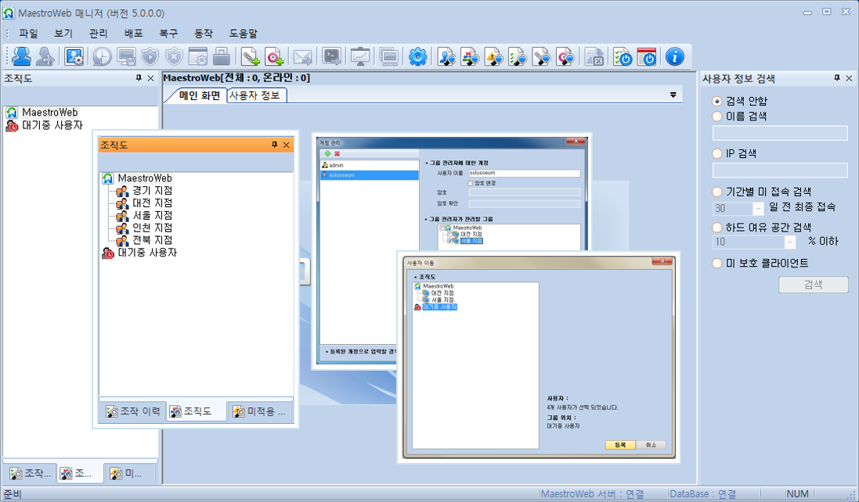Select the 검색 안함 radio button
This screenshot has width=859, height=502.
[x=717, y=102]
